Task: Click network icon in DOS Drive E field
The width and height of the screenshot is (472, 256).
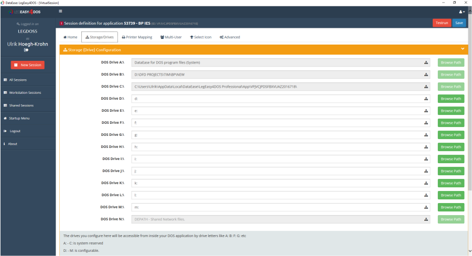Action: click(x=426, y=111)
